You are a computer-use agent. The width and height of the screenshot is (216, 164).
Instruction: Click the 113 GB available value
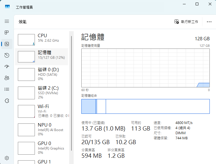pyautogui.click(x=141, y=129)
